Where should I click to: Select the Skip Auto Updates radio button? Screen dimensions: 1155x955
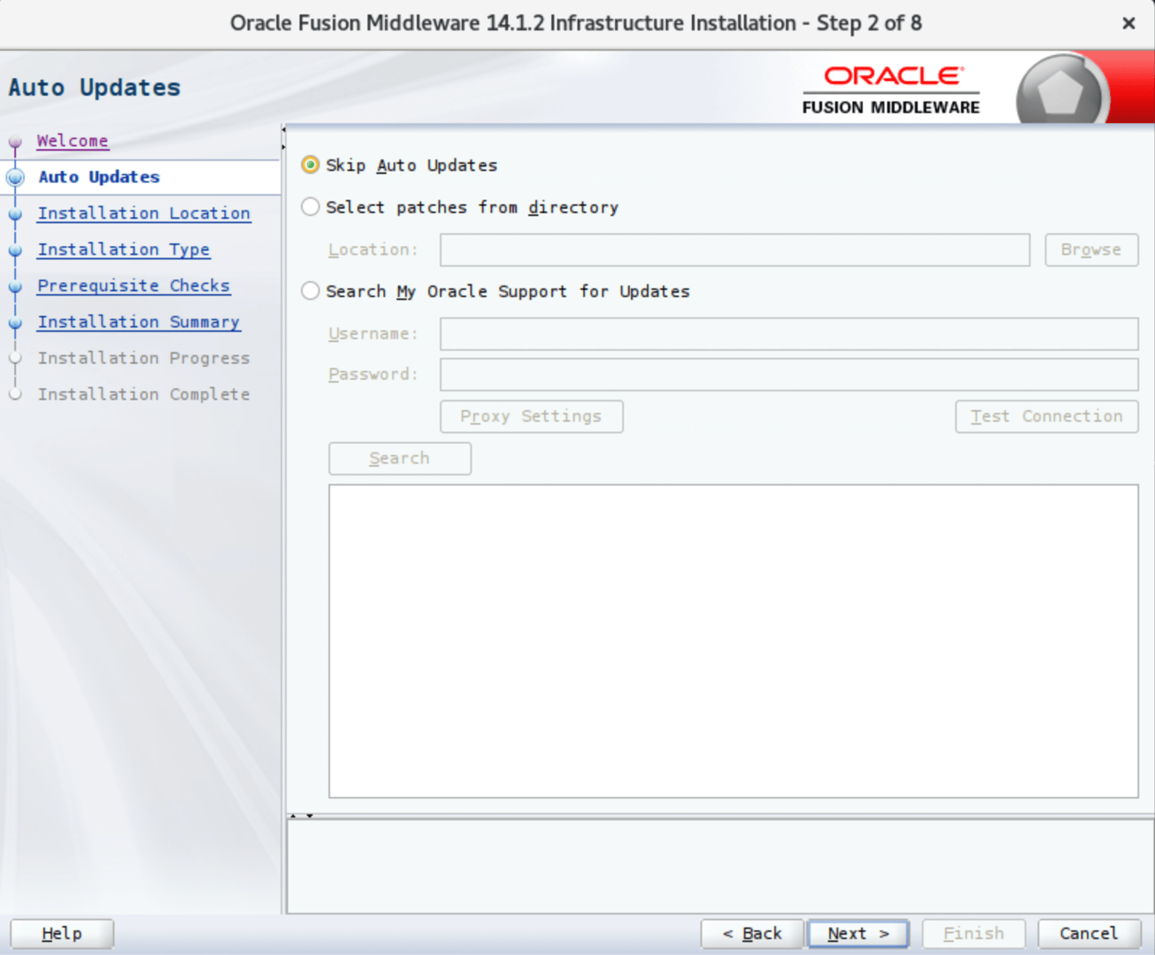(310, 165)
